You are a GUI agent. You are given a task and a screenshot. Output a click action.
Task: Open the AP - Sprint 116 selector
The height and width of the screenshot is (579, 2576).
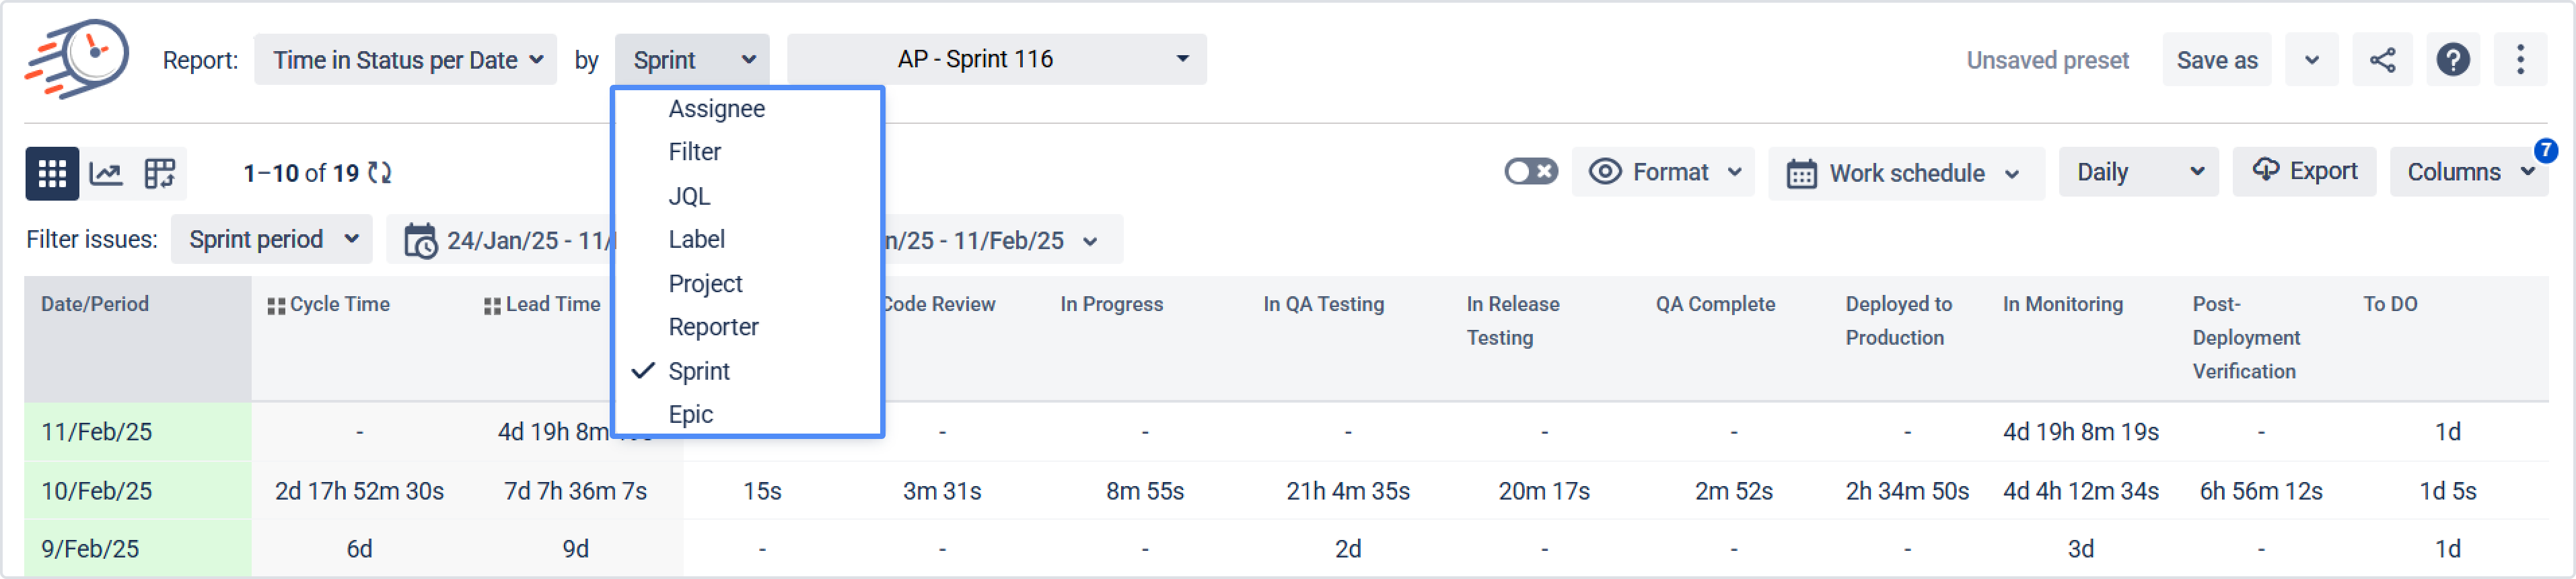996,59
